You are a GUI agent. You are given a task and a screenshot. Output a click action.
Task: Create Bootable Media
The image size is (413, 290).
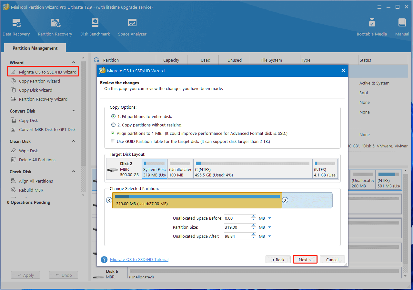[372, 27]
